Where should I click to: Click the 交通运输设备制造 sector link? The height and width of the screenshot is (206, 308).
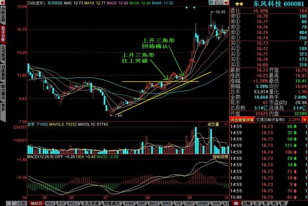pos(271,119)
